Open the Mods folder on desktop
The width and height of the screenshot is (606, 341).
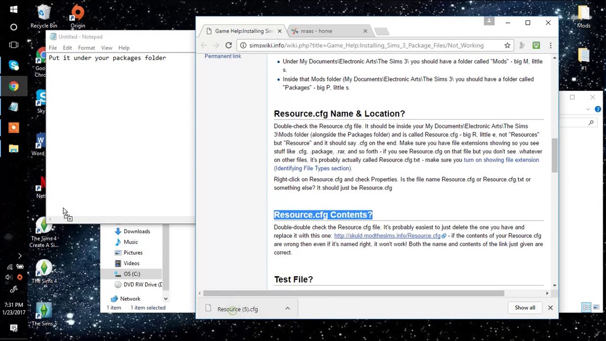584,17
